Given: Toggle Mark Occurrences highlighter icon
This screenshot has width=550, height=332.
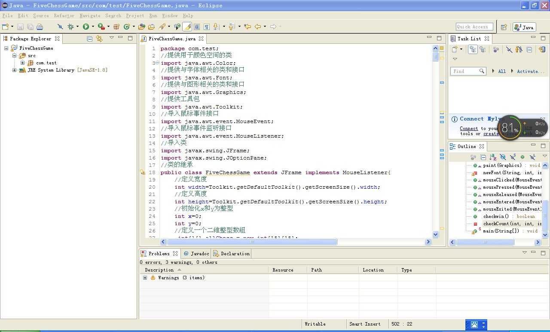Looking at the screenshot, I should tap(187, 27).
